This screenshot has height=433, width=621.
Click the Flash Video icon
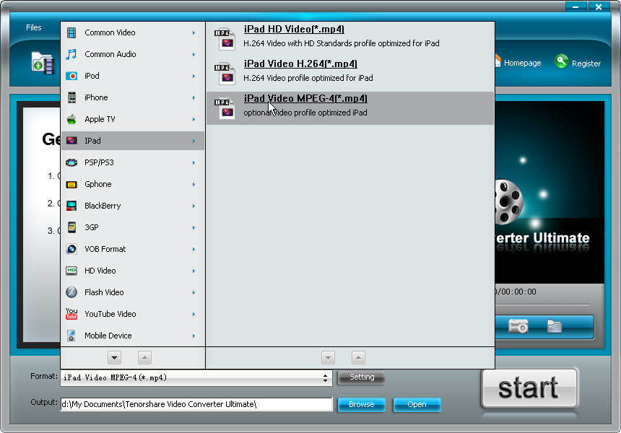click(71, 292)
